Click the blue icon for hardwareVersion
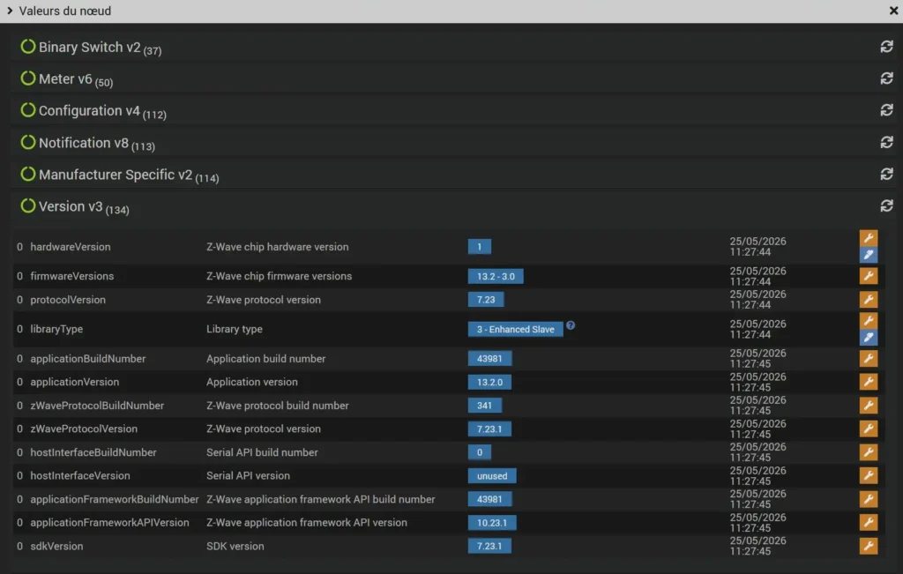Viewport: 903px width, 574px height. coord(869,255)
